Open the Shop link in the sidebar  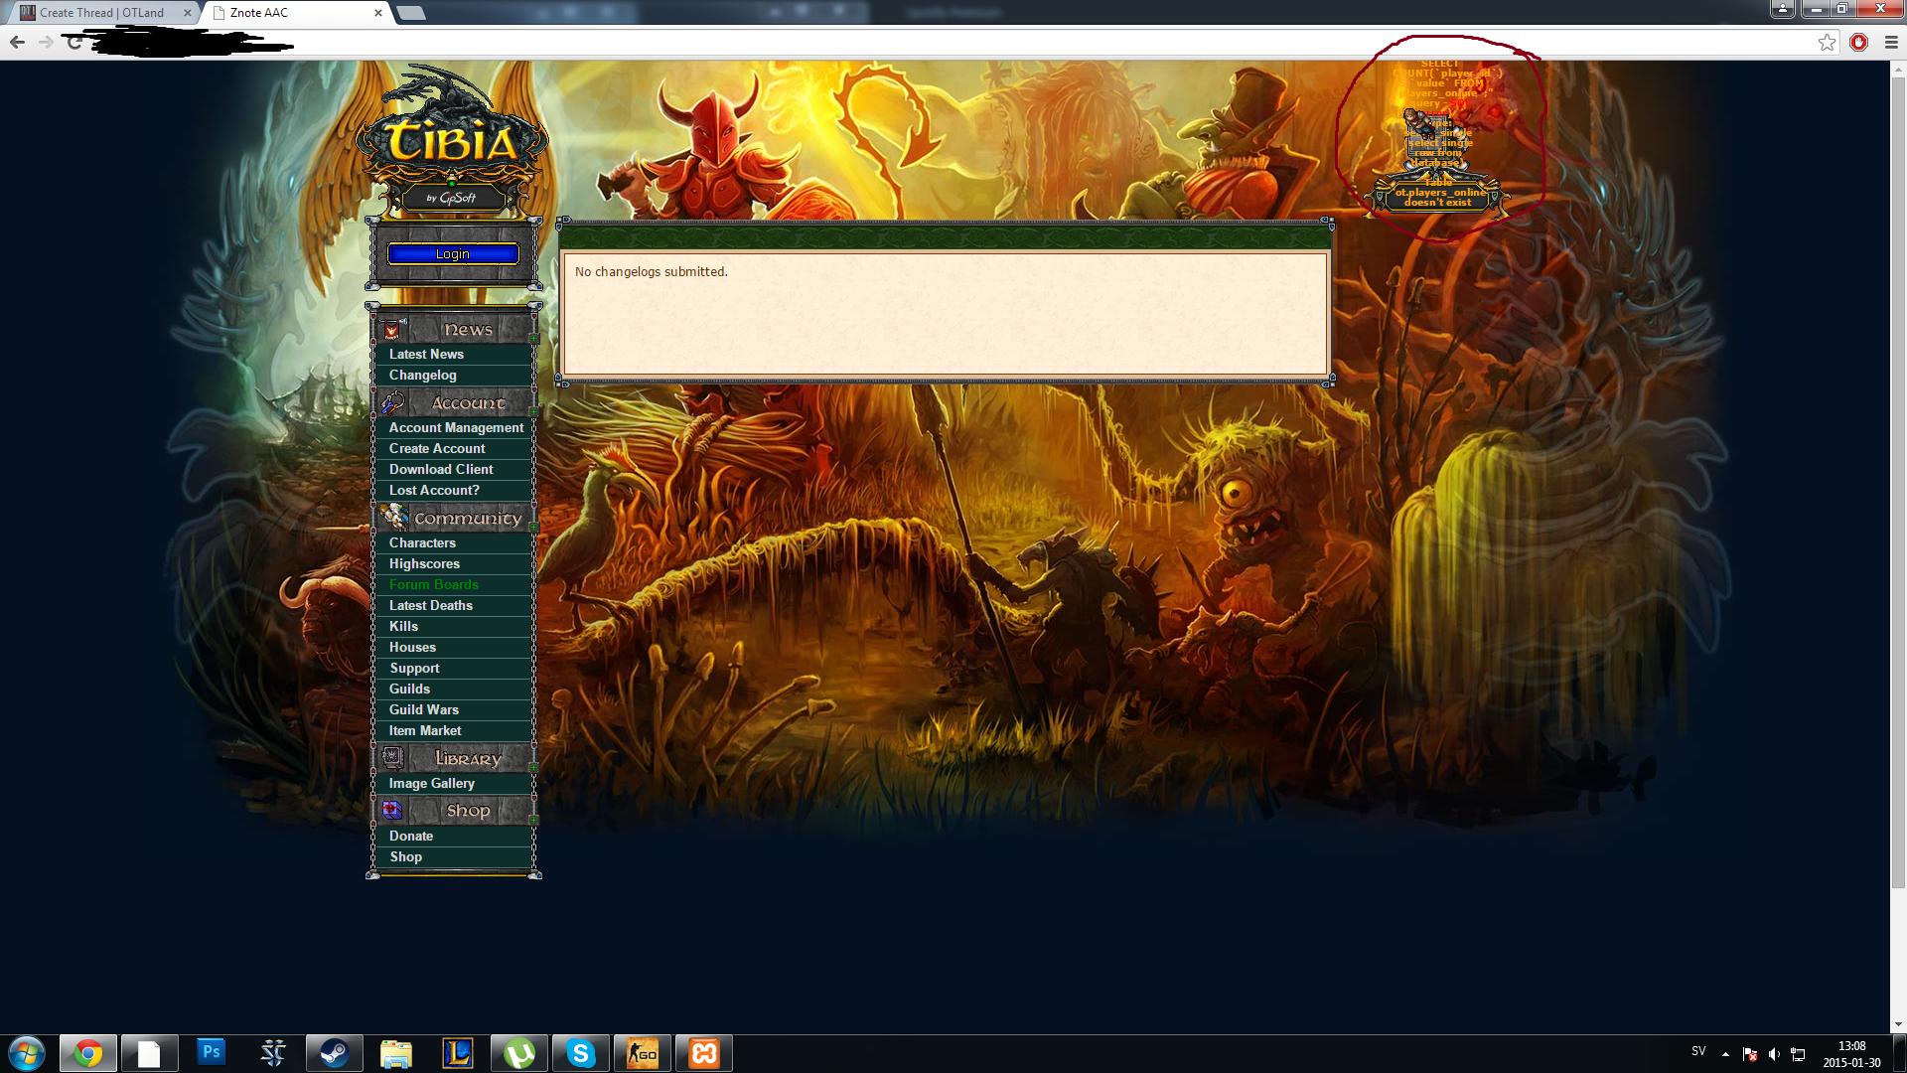405,856
